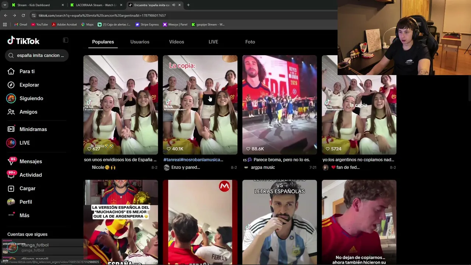Viewport: 471px width, 265px height.
Task: Collapse the TikTok sidebar panel
Action: [65, 40]
